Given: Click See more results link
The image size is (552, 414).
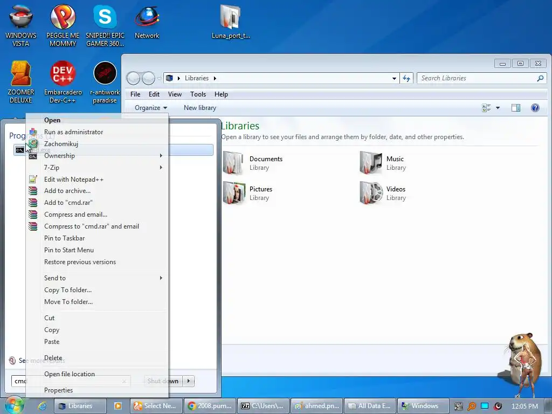Looking at the screenshot, I should coord(42,361).
